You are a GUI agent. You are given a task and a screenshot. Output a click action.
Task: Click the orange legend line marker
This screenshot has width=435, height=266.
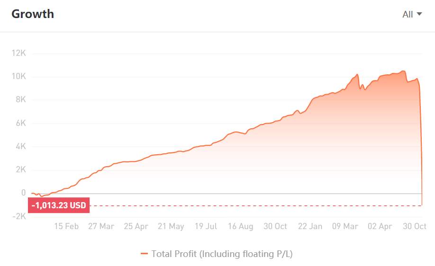point(144,254)
